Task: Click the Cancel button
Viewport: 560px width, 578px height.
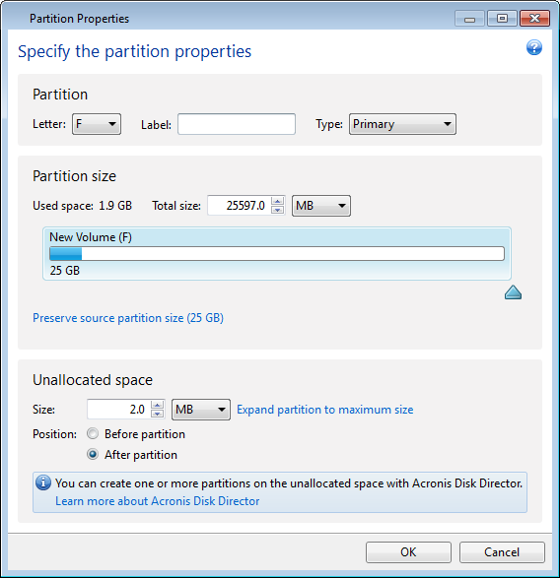Action: [x=502, y=552]
